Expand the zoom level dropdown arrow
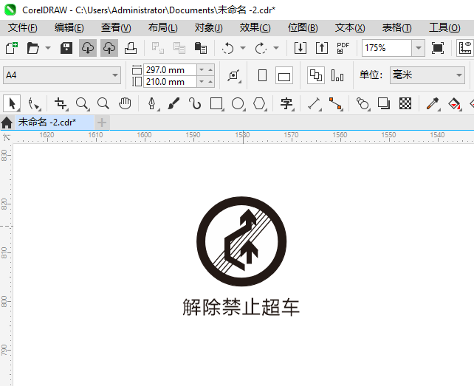474x386 pixels. (x=419, y=48)
